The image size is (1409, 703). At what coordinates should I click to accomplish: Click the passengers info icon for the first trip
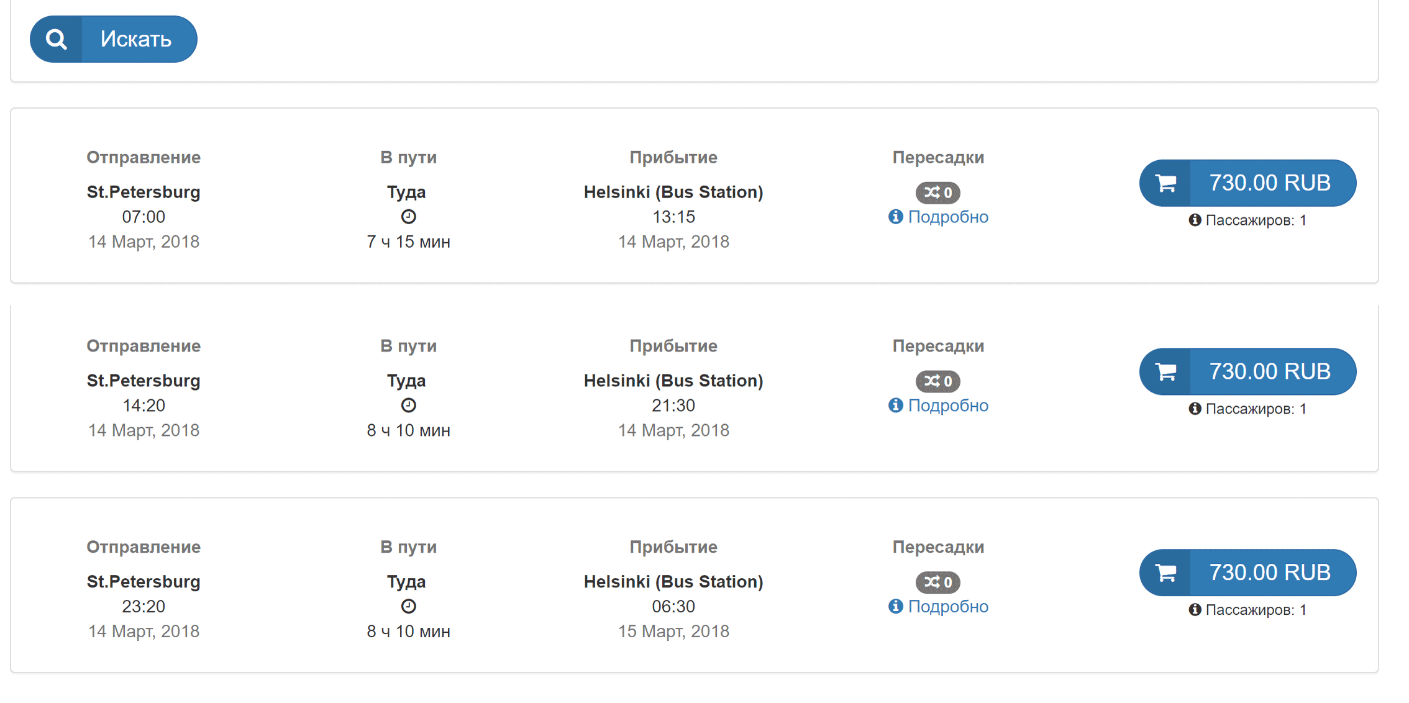pyautogui.click(x=1195, y=220)
